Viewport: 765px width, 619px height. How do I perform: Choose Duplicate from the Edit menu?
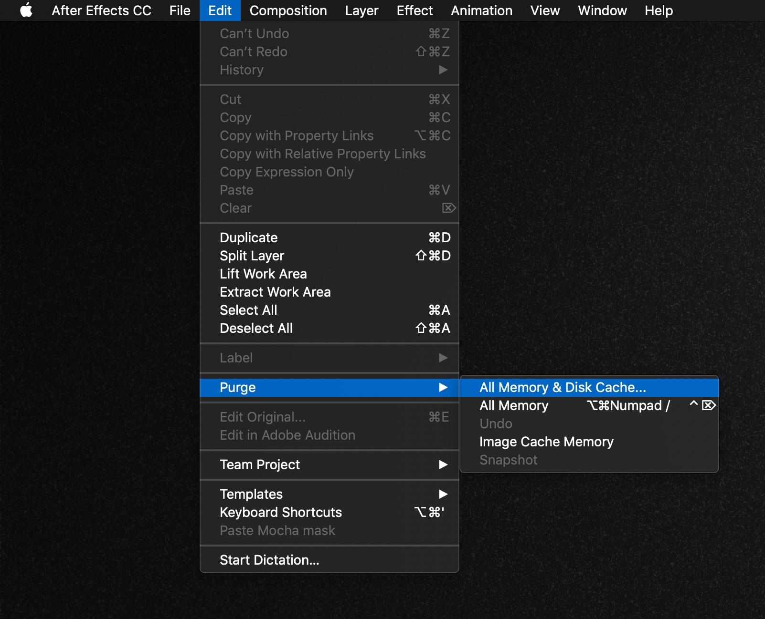coord(329,237)
